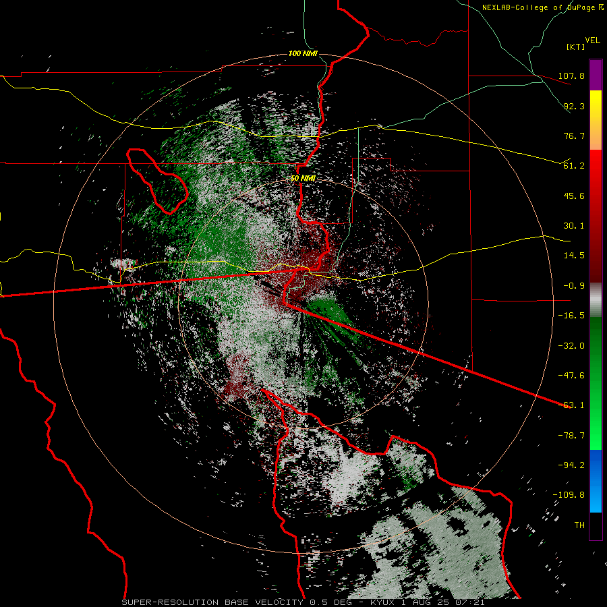This screenshot has height=607, width=607.
Task: Select the -0.9 legend value
Action: point(574,286)
